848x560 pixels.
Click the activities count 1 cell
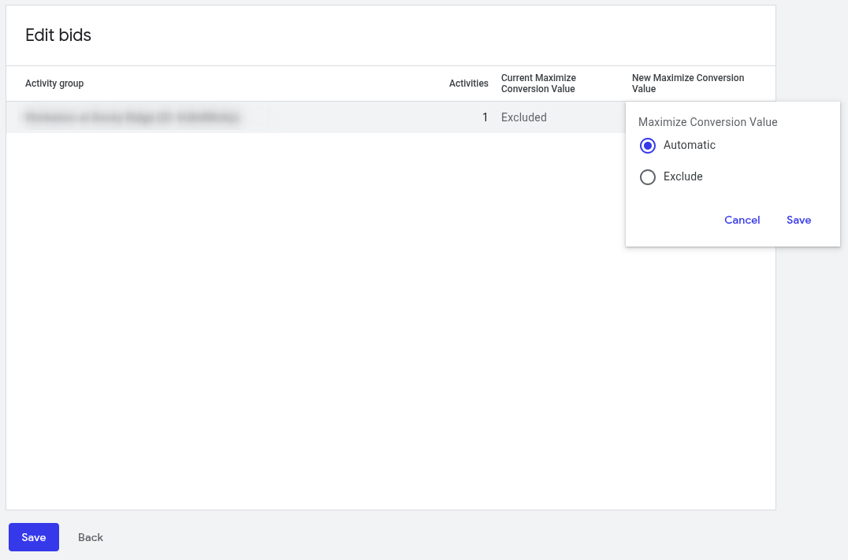pyautogui.click(x=485, y=117)
